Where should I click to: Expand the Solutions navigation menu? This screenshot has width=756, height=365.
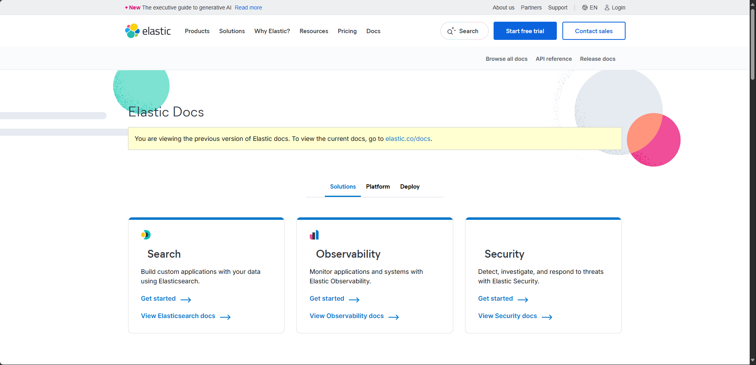(x=232, y=31)
